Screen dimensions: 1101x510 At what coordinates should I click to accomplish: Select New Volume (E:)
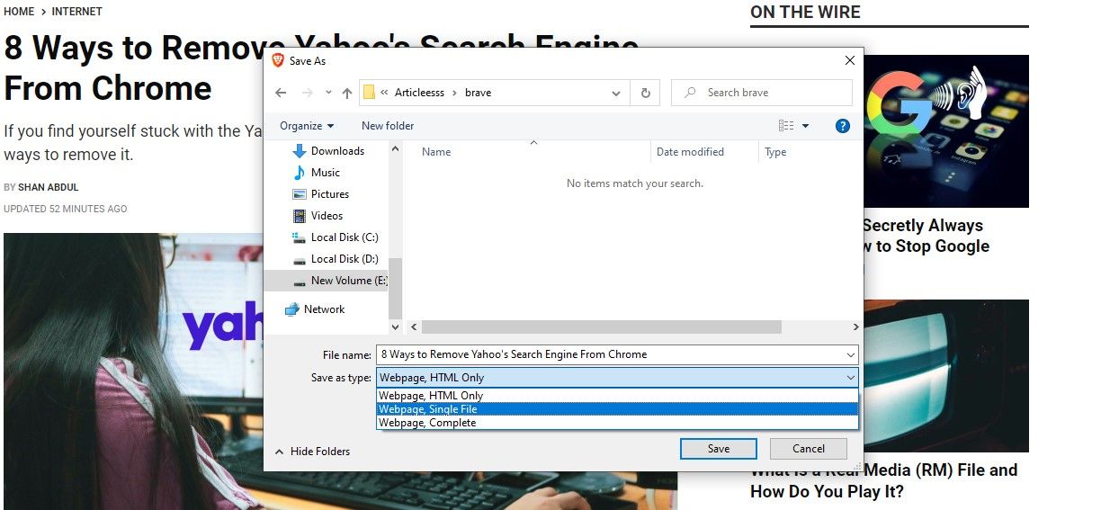click(x=347, y=281)
